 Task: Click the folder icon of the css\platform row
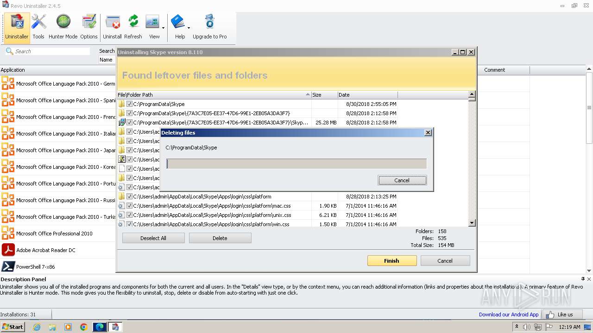coord(122,197)
